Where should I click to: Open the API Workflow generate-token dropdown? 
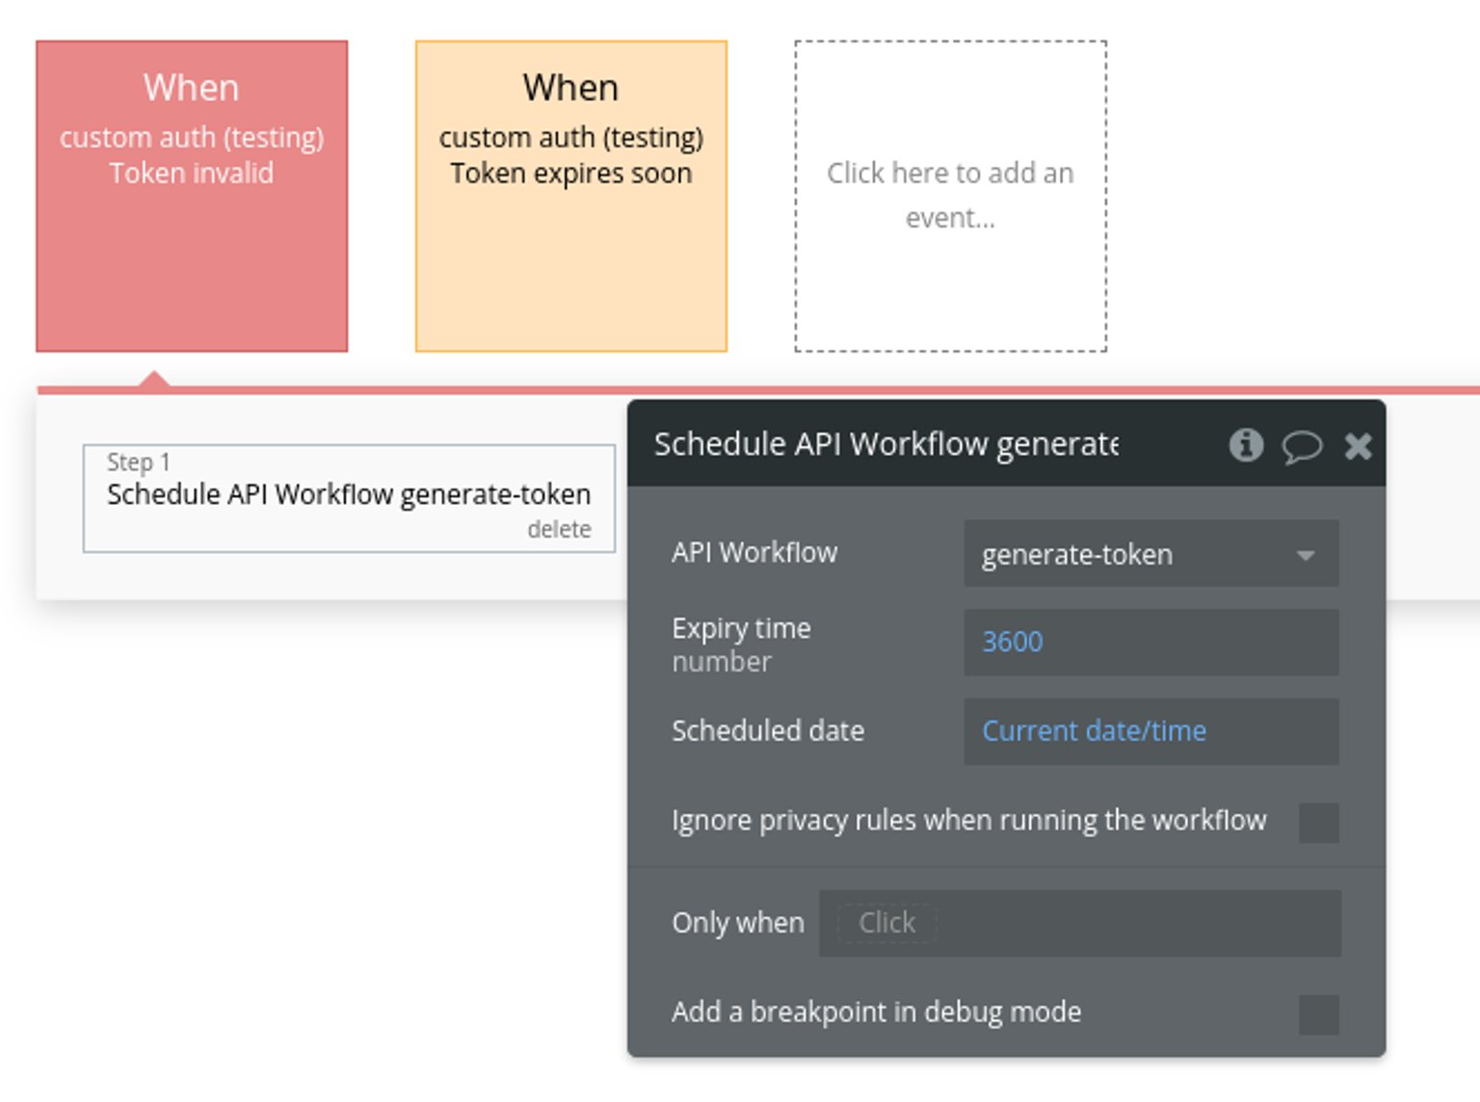tap(1150, 554)
